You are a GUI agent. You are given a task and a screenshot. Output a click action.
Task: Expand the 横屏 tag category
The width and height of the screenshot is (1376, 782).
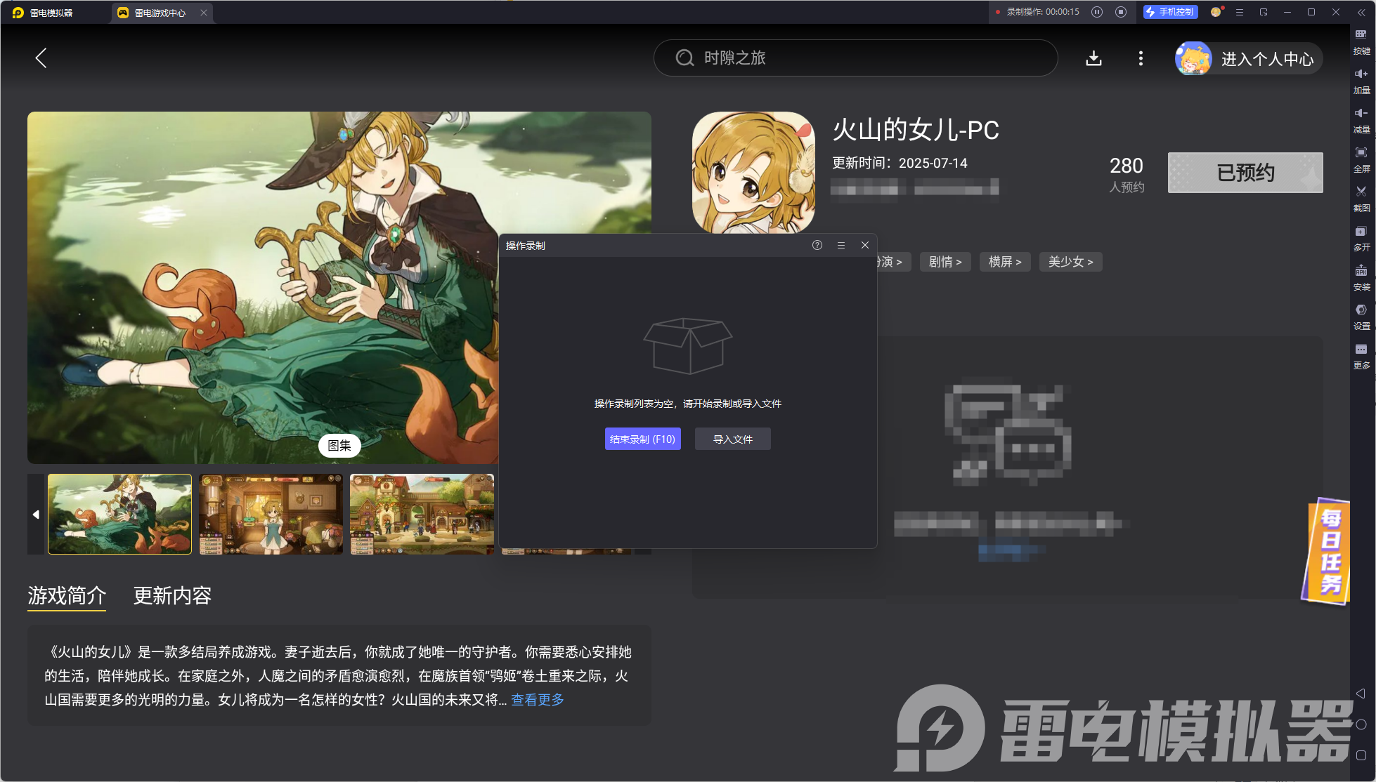[x=1004, y=261]
